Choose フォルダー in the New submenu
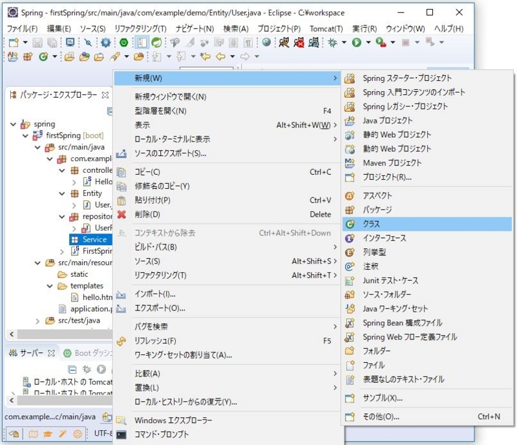Screen dimensions: 517x445 (x=427, y=351)
